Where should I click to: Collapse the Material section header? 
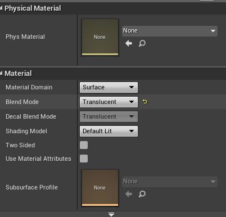click(x=1, y=73)
